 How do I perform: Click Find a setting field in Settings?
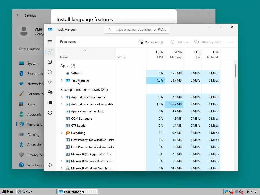pyautogui.click(x=30, y=49)
